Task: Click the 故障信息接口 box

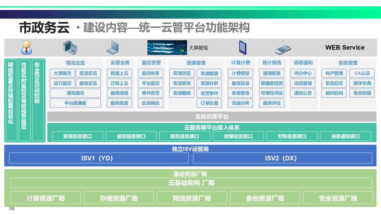Action: (x=238, y=136)
